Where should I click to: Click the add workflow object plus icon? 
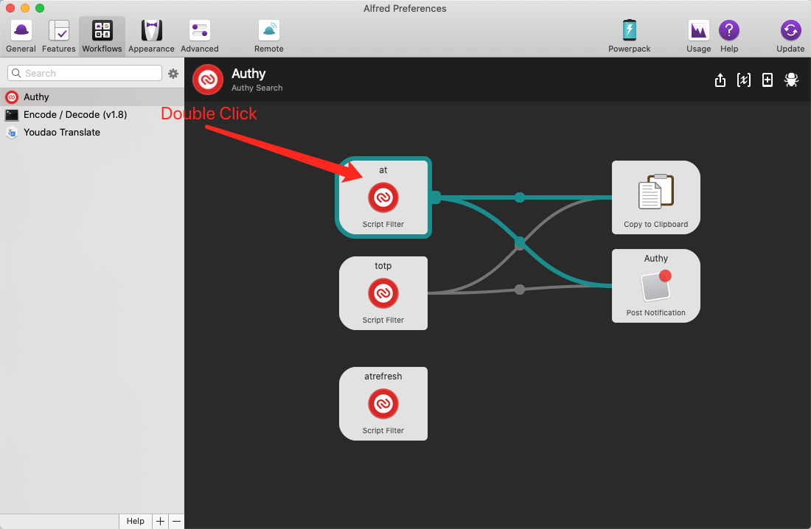pos(768,80)
